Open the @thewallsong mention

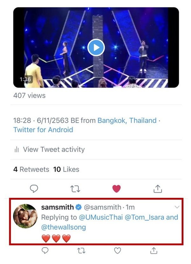(64, 227)
